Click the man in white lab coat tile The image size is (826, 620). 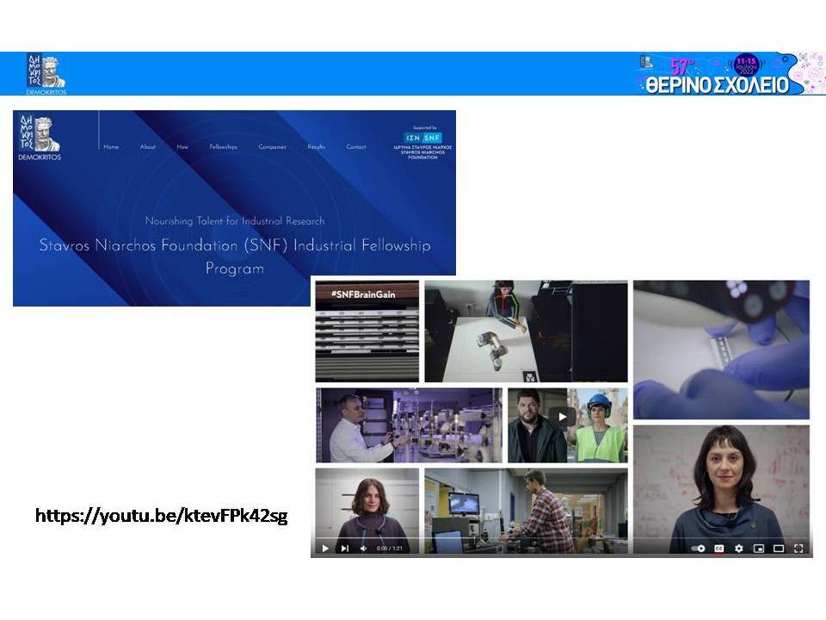409,425
